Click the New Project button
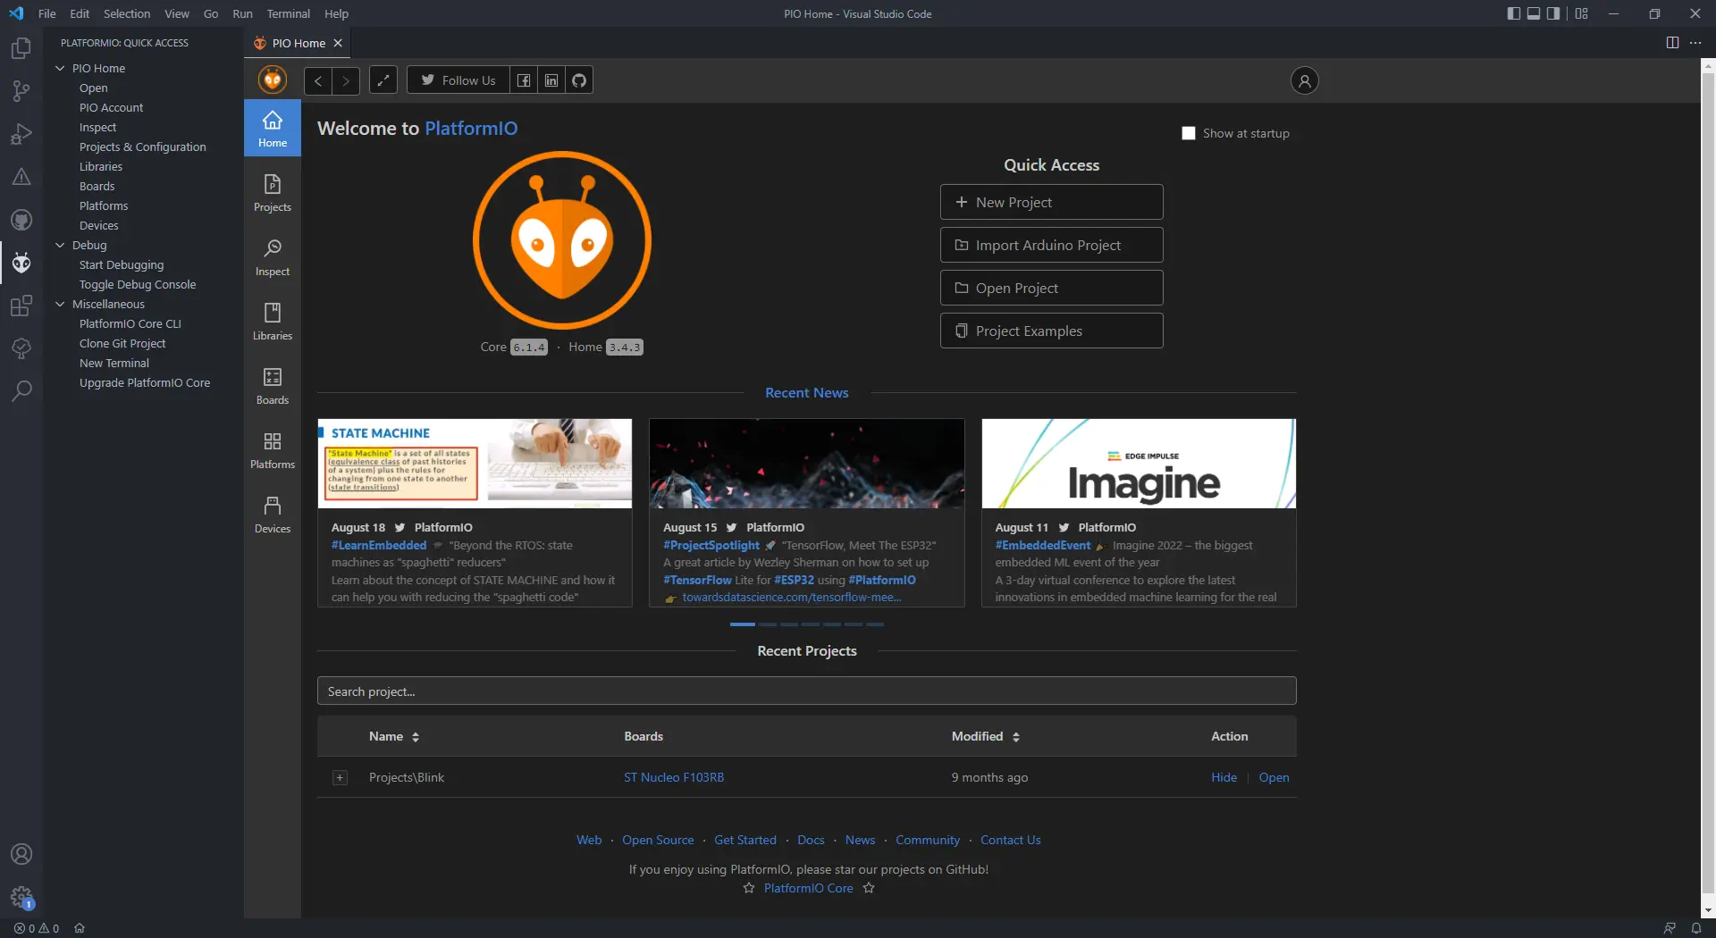The height and width of the screenshot is (938, 1716). tap(1051, 202)
